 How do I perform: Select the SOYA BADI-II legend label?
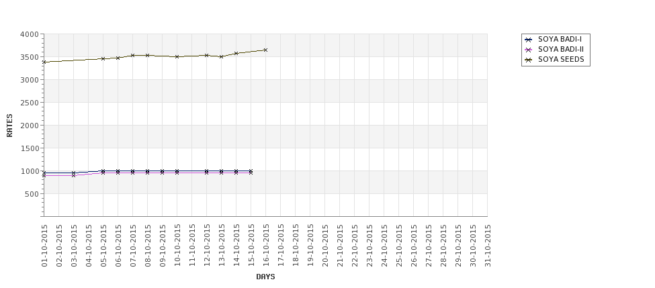(x=561, y=49)
